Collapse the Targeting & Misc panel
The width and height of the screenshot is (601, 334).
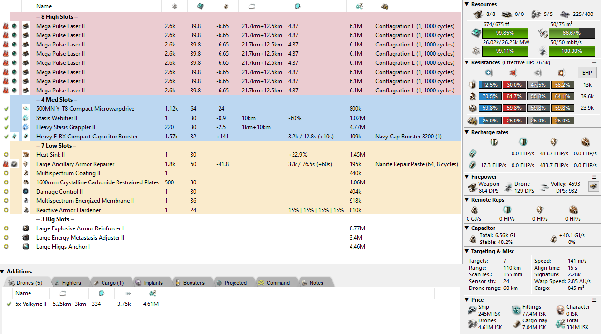click(467, 251)
